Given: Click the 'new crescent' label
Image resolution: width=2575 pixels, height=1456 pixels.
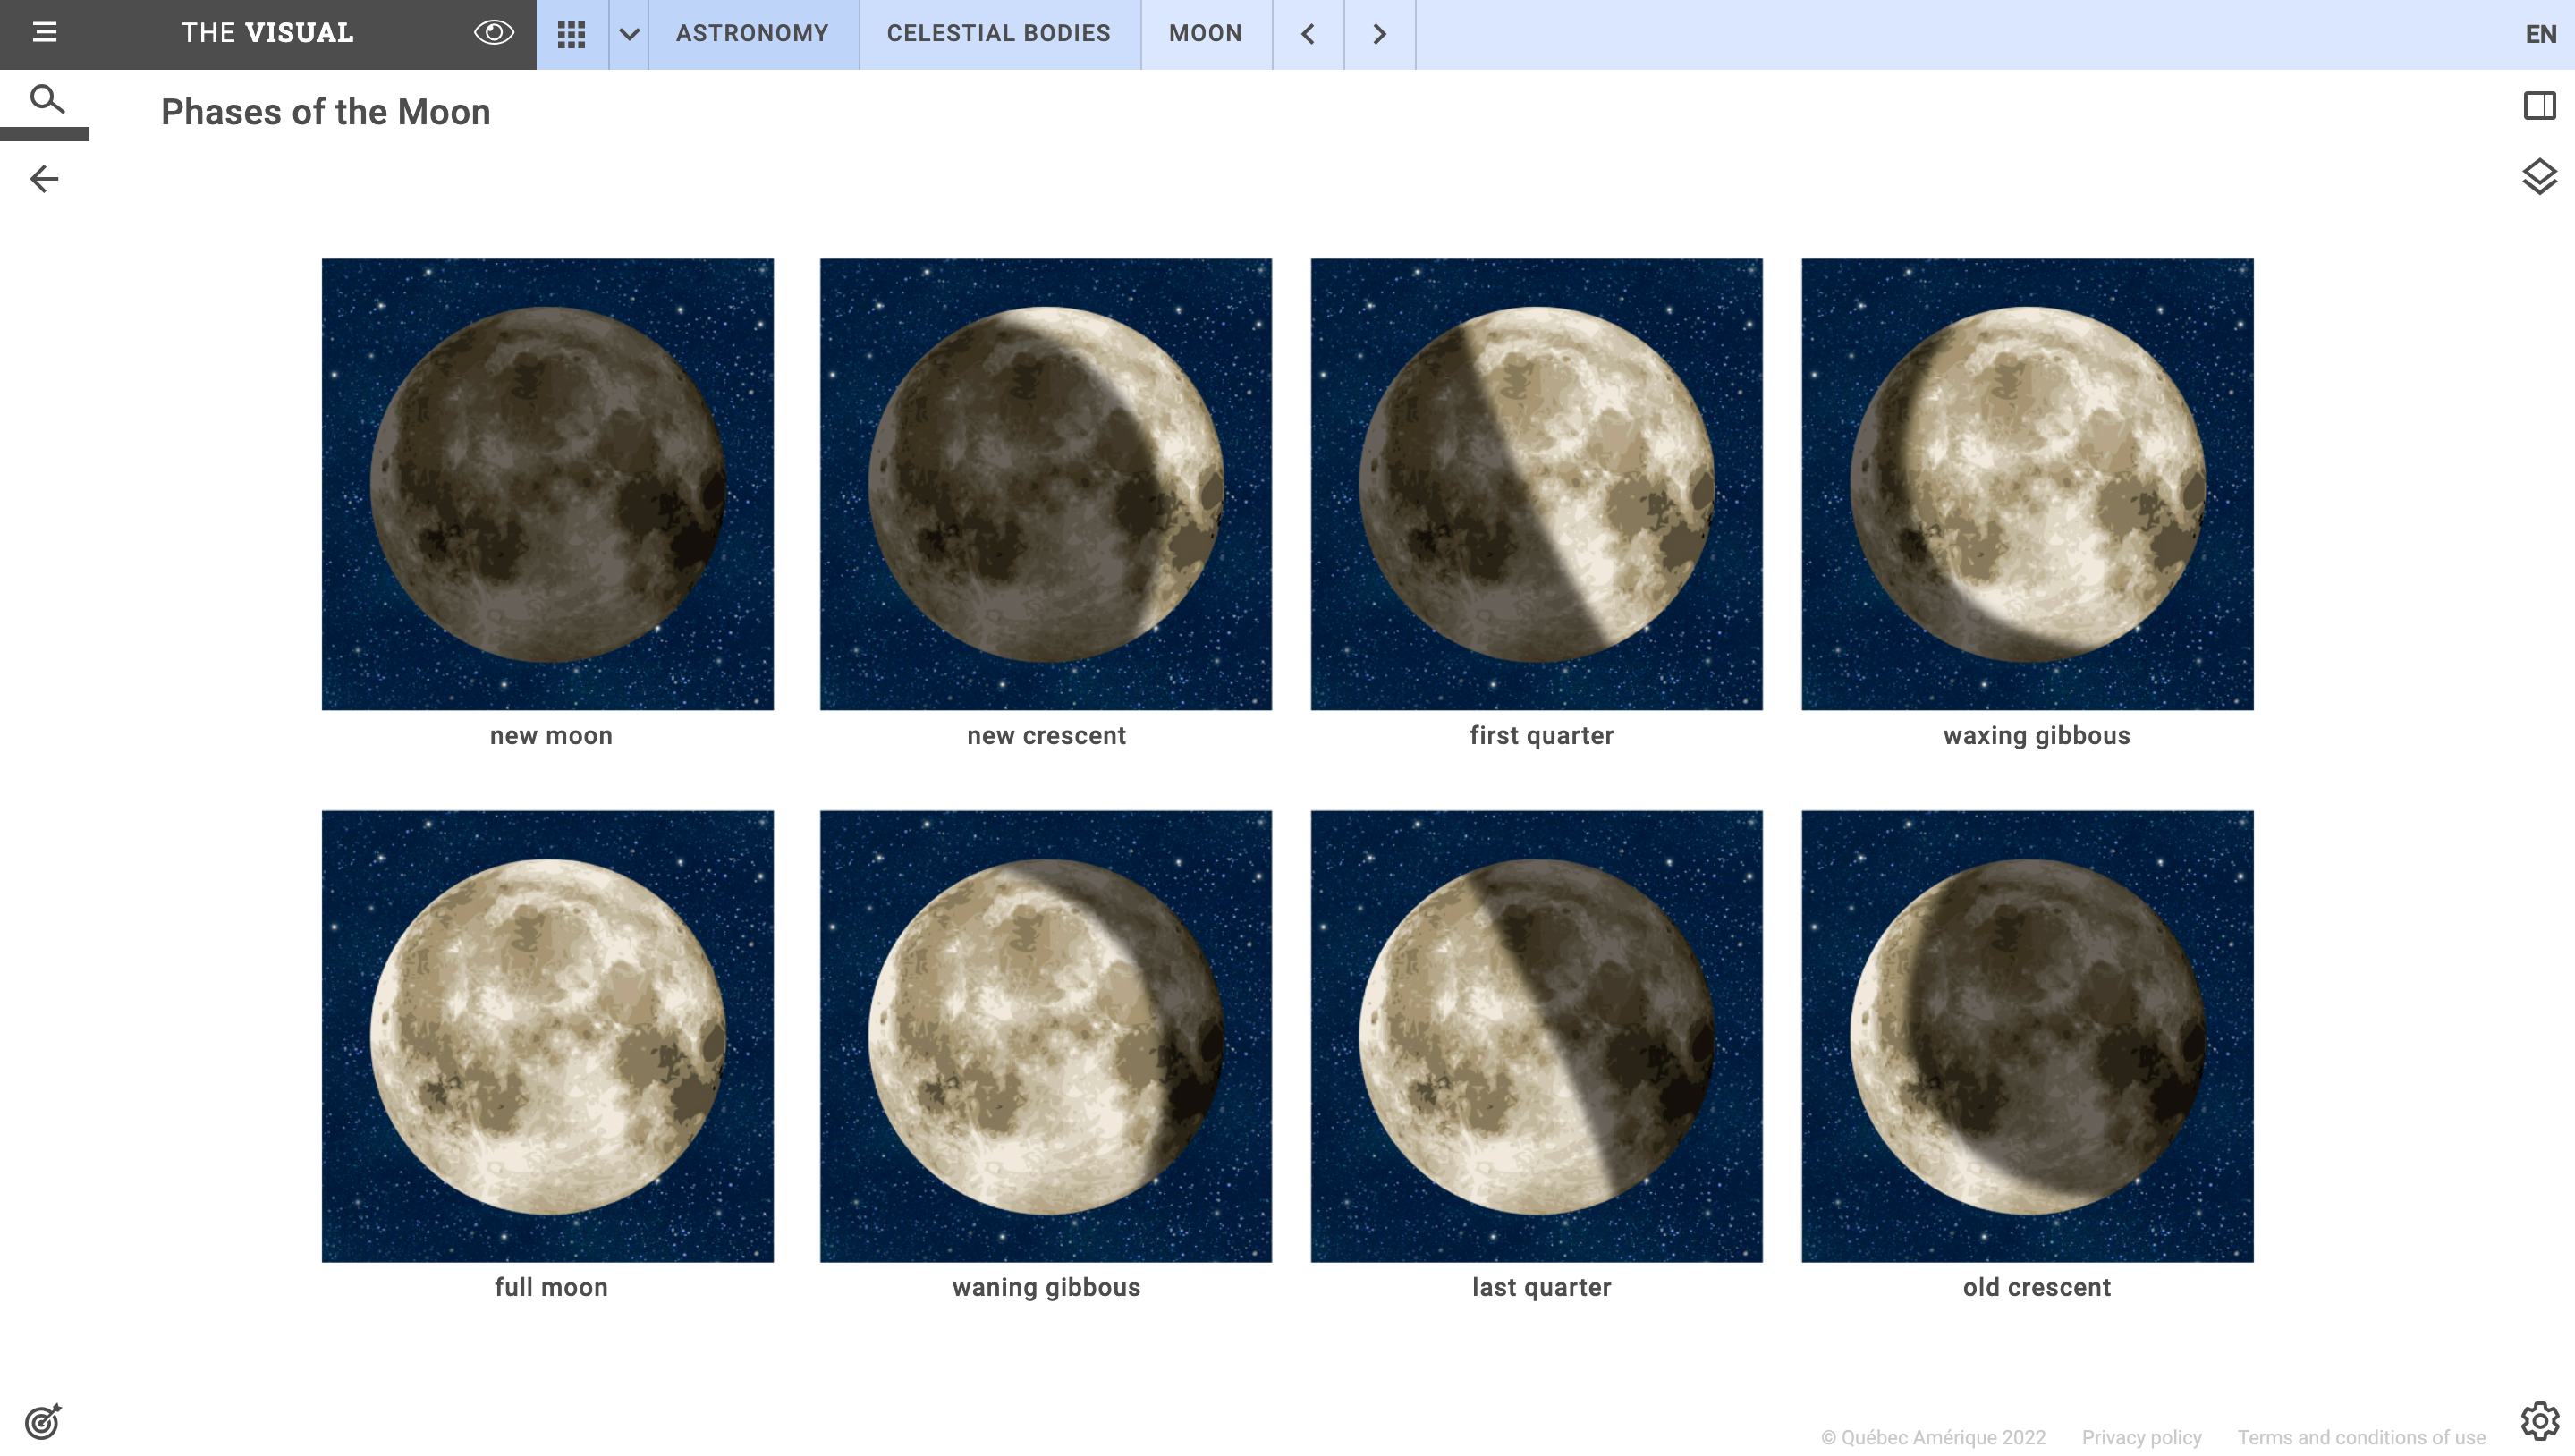Looking at the screenshot, I should [x=1046, y=736].
